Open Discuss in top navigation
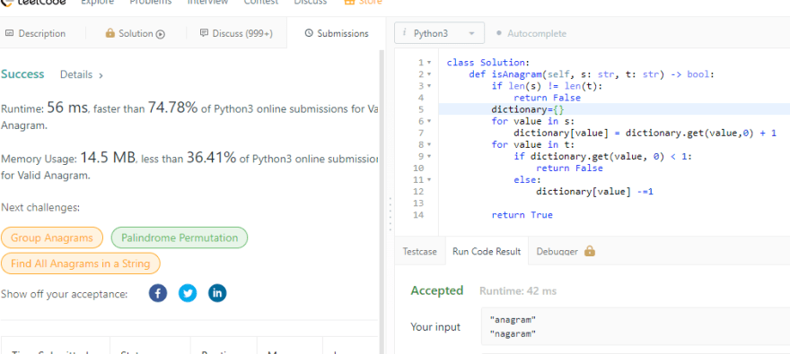Viewport: 790px width, 354px height. [x=311, y=2]
